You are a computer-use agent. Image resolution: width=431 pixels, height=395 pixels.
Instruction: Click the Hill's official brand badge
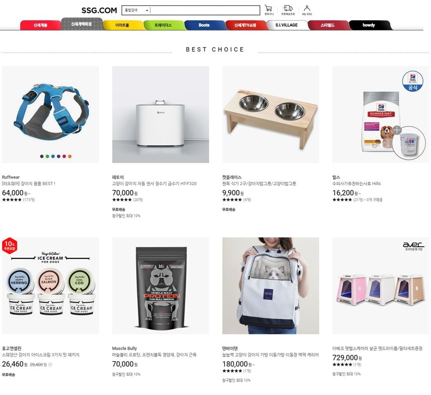point(413,81)
